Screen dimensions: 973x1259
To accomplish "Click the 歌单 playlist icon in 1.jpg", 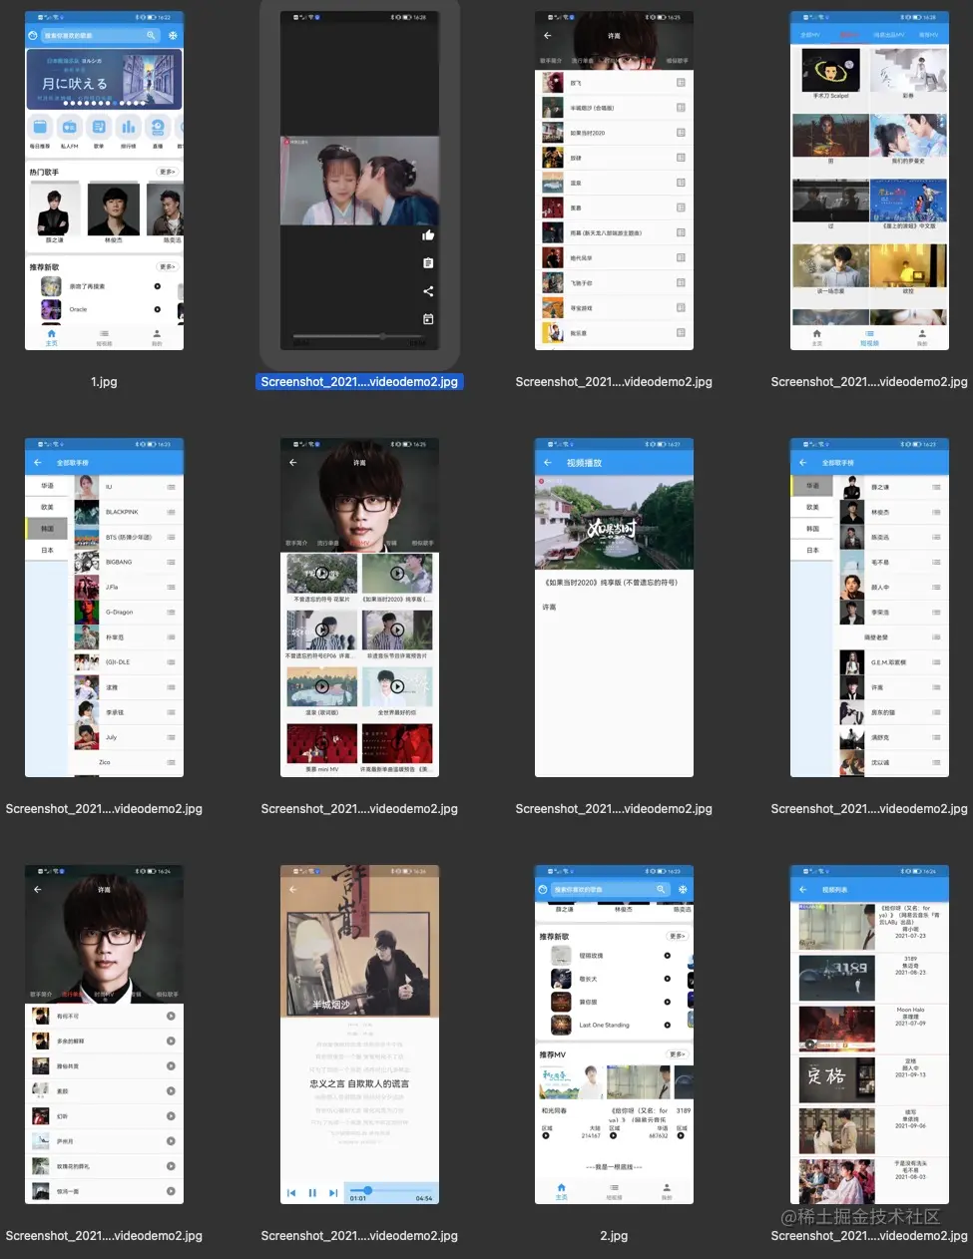I will 99,127.
